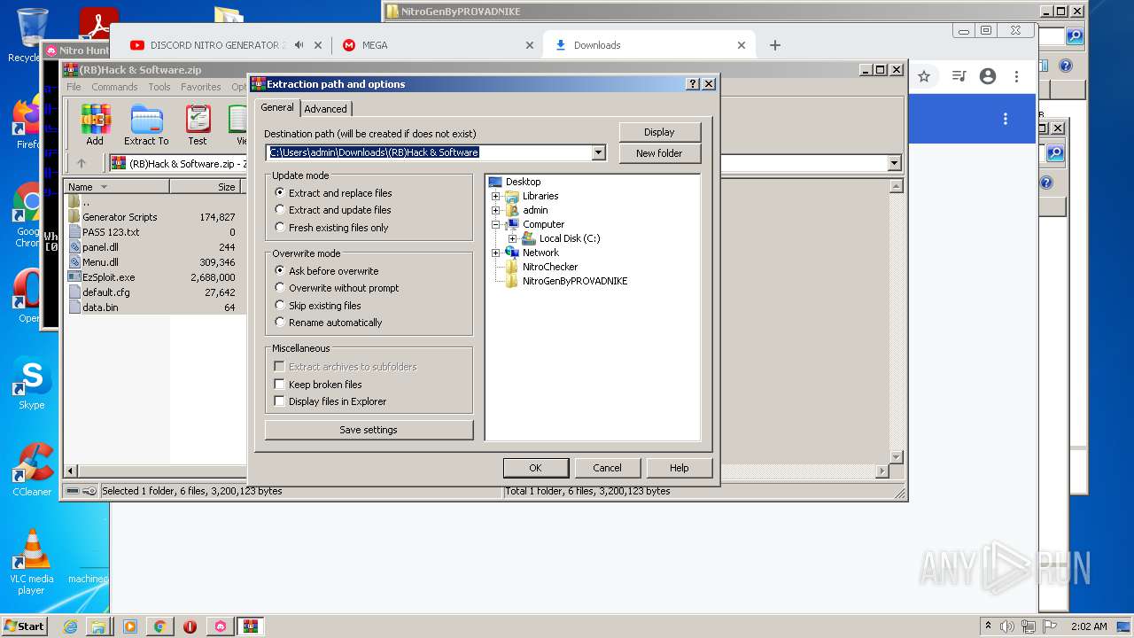The height and width of the screenshot is (638, 1134).
Task: Open Internet Explorer from taskbar
Action: (x=70, y=626)
